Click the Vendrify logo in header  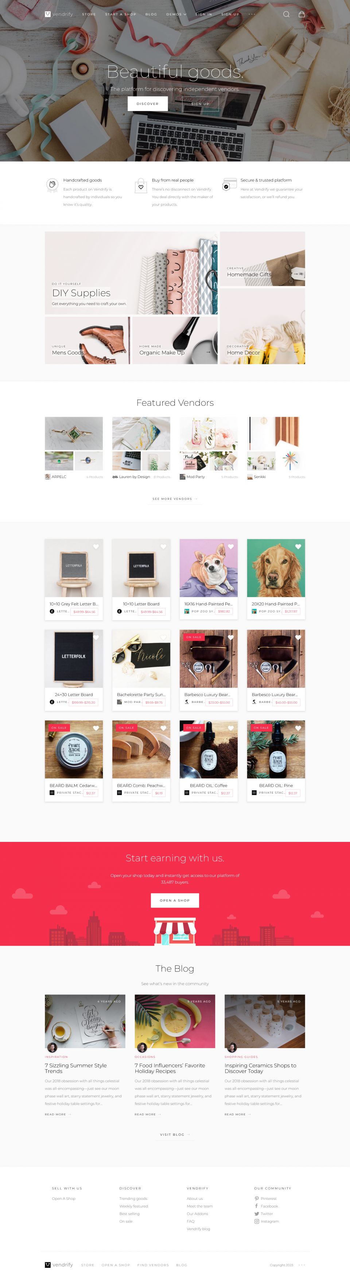(58, 14)
